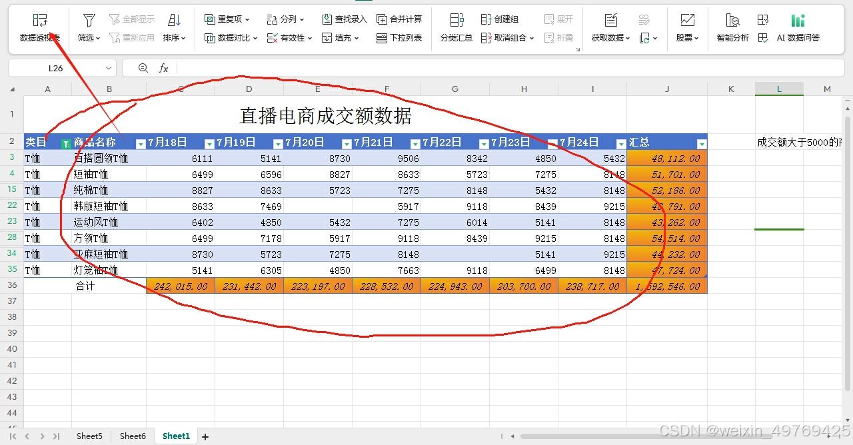Open the 数据透视表 pivot table tool
The width and height of the screenshot is (853, 445).
click(x=40, y=28)
